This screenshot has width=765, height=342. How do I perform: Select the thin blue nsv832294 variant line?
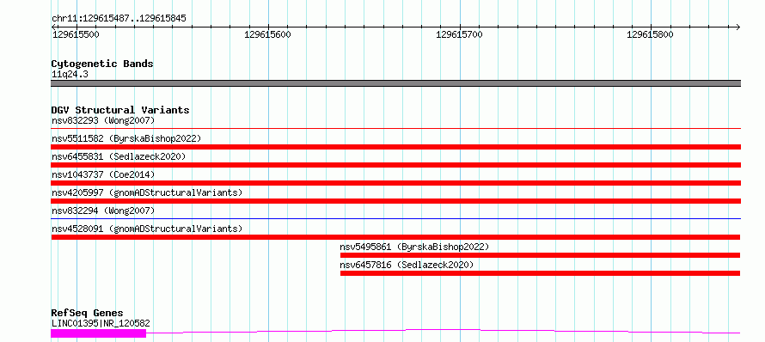(x=395, y=218)
